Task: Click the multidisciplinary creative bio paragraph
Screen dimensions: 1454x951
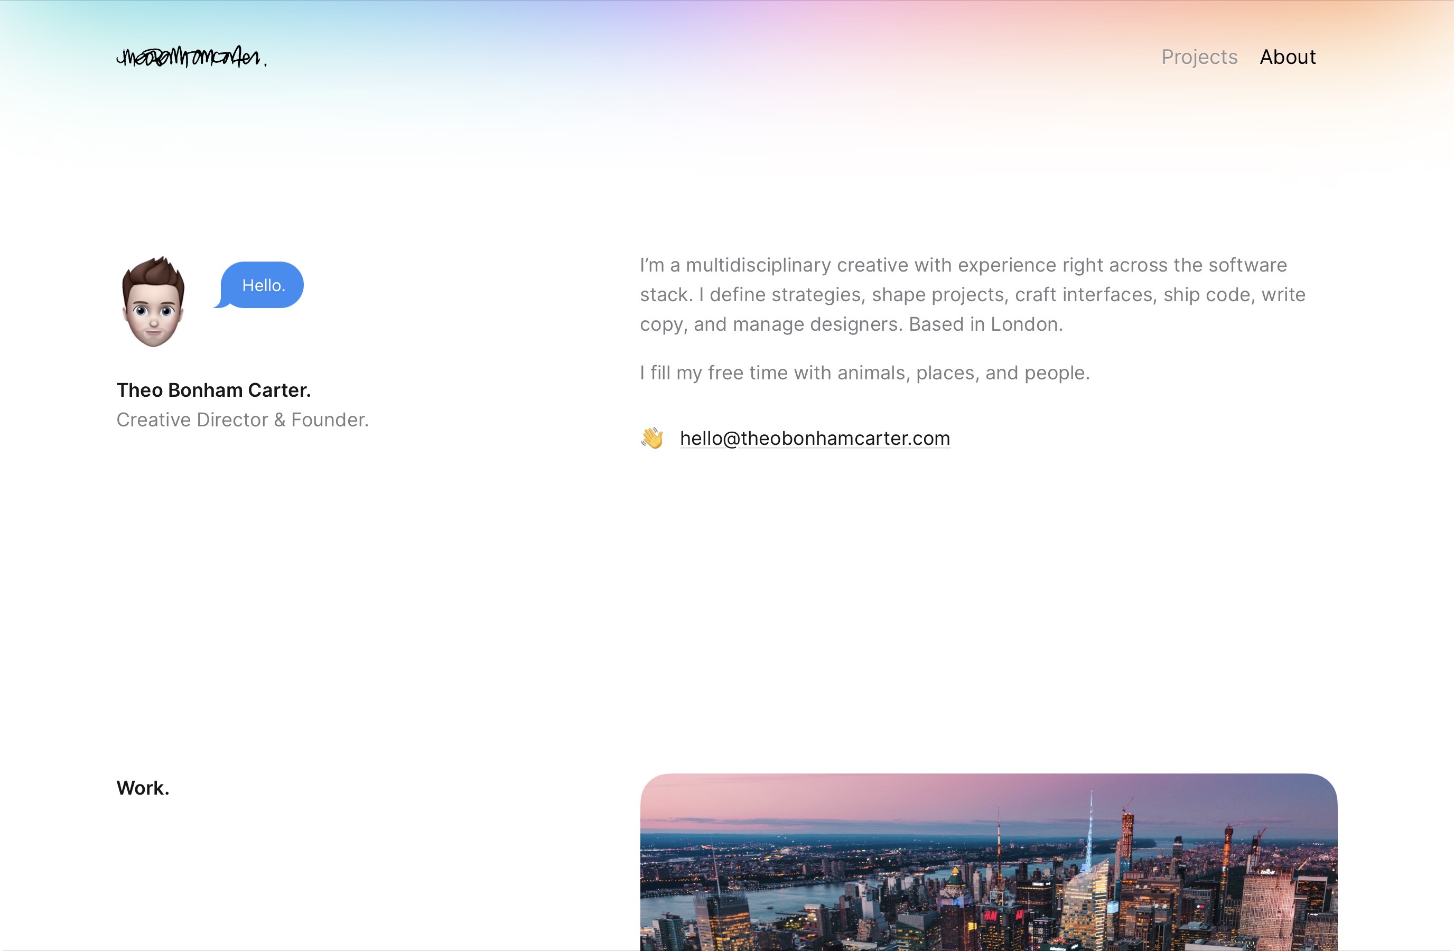Action: 973,294
